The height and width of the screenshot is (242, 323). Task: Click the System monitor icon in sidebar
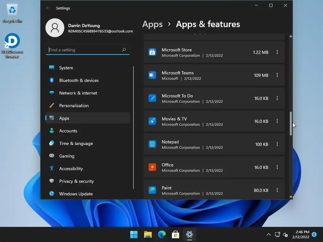[52, 67]
